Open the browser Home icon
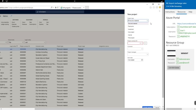Image resolution: width=196 pixels, height=110 pixels. (x=151, y=7)
